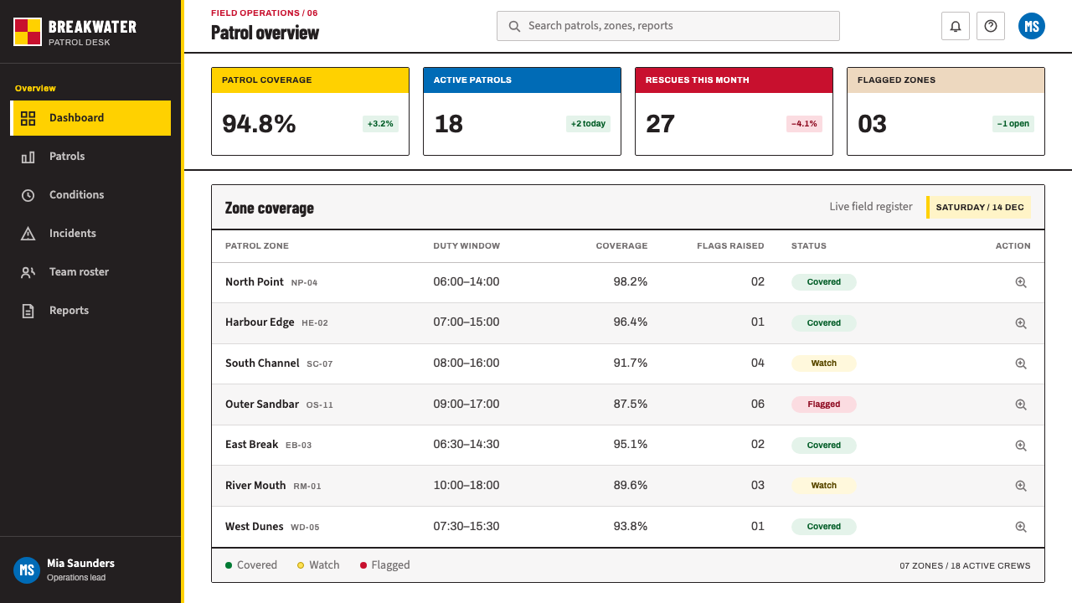Image resolution: width=1072 pixels, height=603 pixels.
Task: Open Incidents in the sidebar
Action: click(x=90, y=234)
